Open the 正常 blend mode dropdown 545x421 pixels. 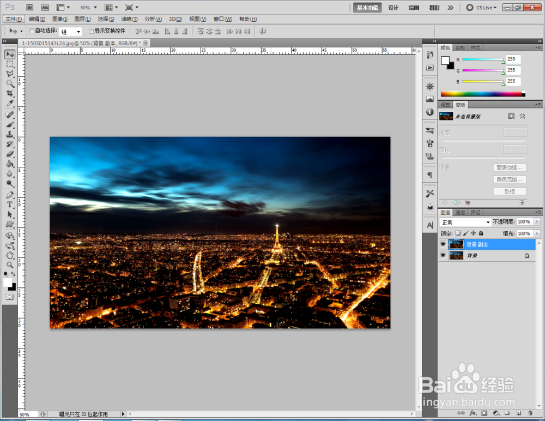[465, 222]
